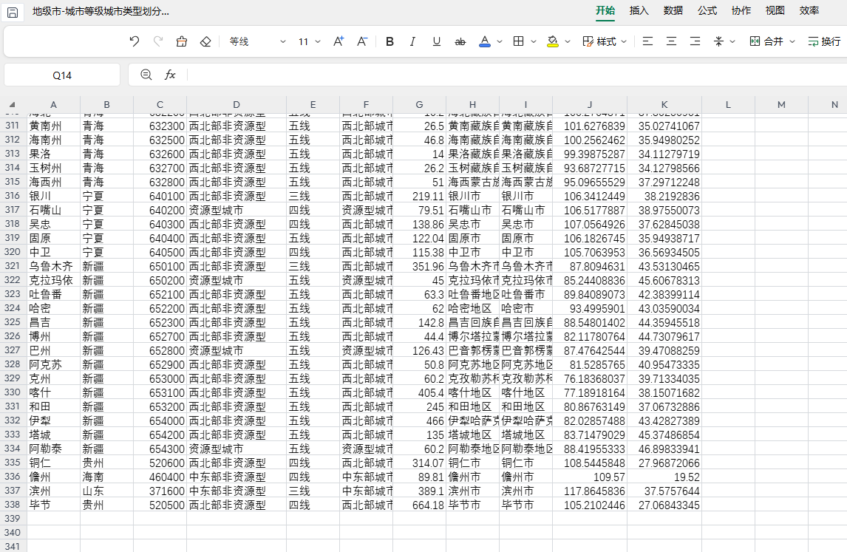This screenshot has height=552, width=847.
Task: Center align the text
Action: (671, 41)
